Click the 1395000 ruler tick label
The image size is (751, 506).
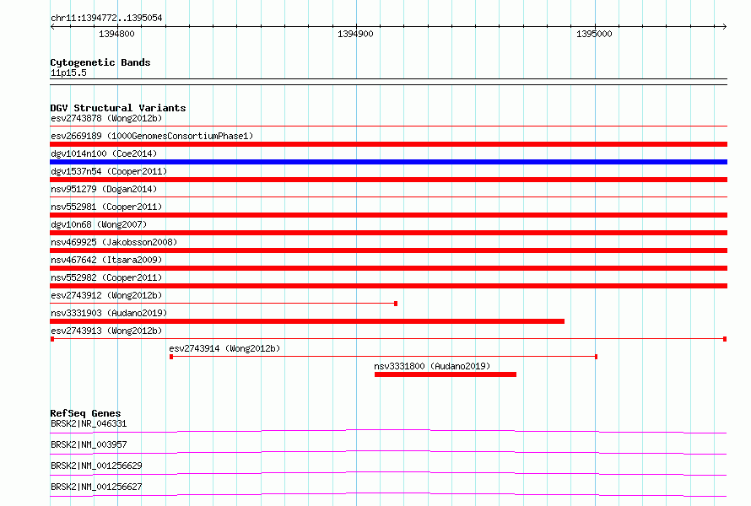pos(594,34)
